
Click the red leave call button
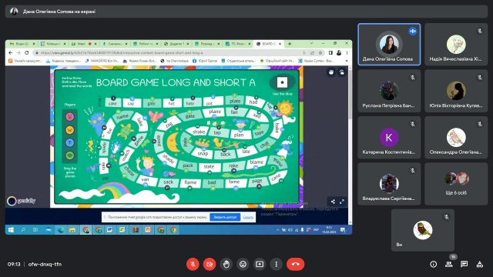295,264
